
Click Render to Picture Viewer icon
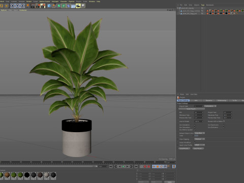(38, 6)
